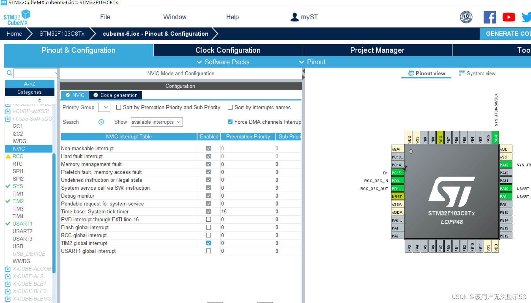The image size is (531, 303).
Task: Select SPI1 in the peripheral list
Action: 18,171
